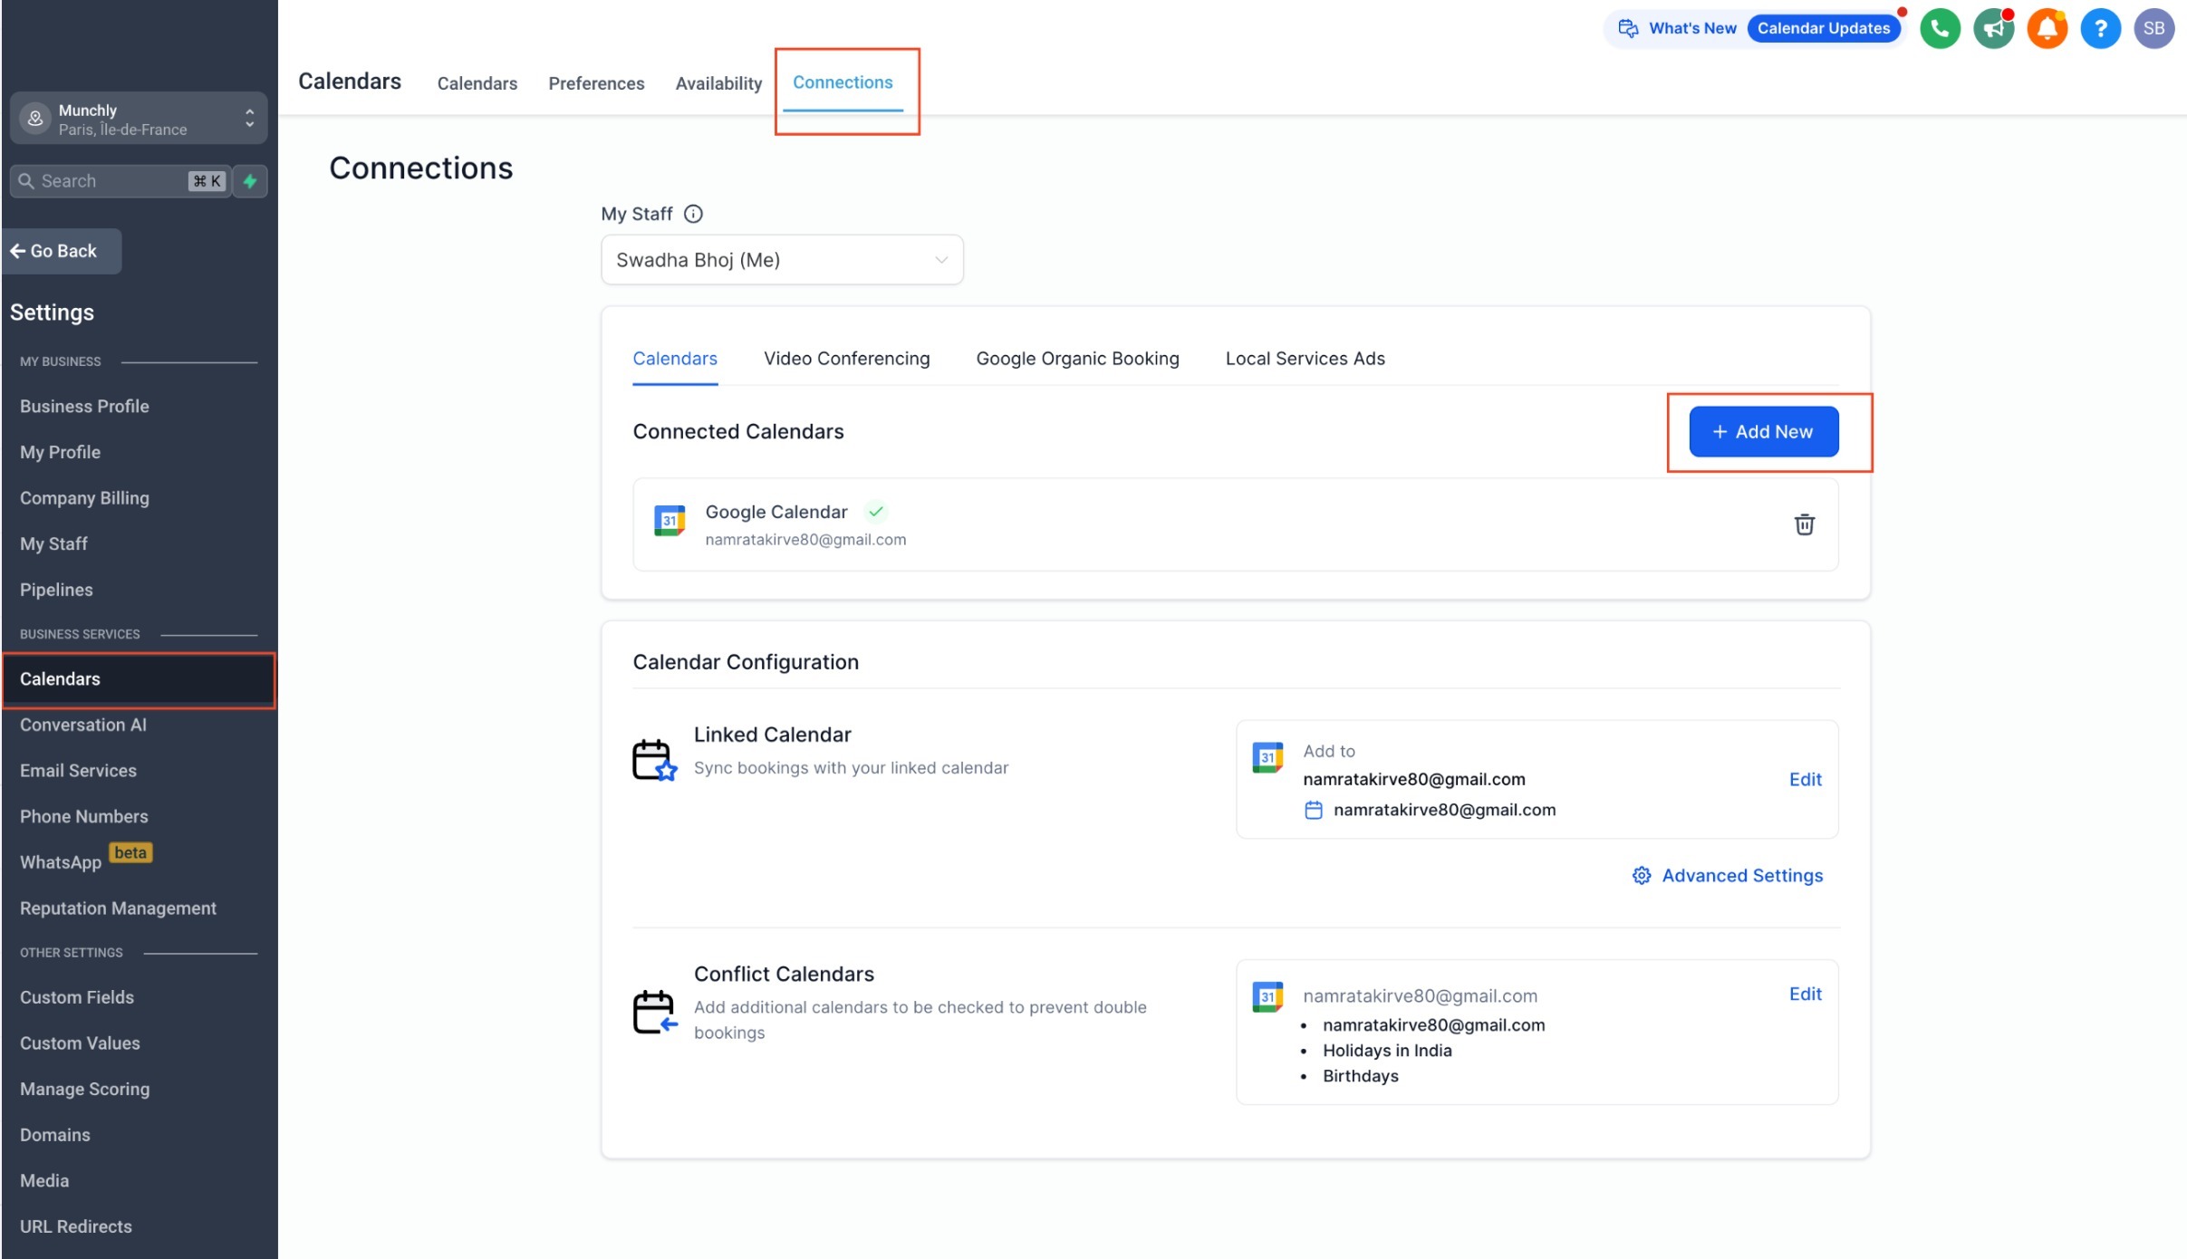Click Edit for Conflict Calendars
The width and height of the screenshot is (2187, 1259).
[1805, 995]
